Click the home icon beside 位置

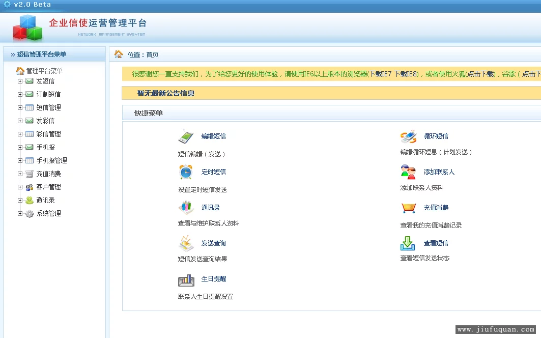point(119,54)
